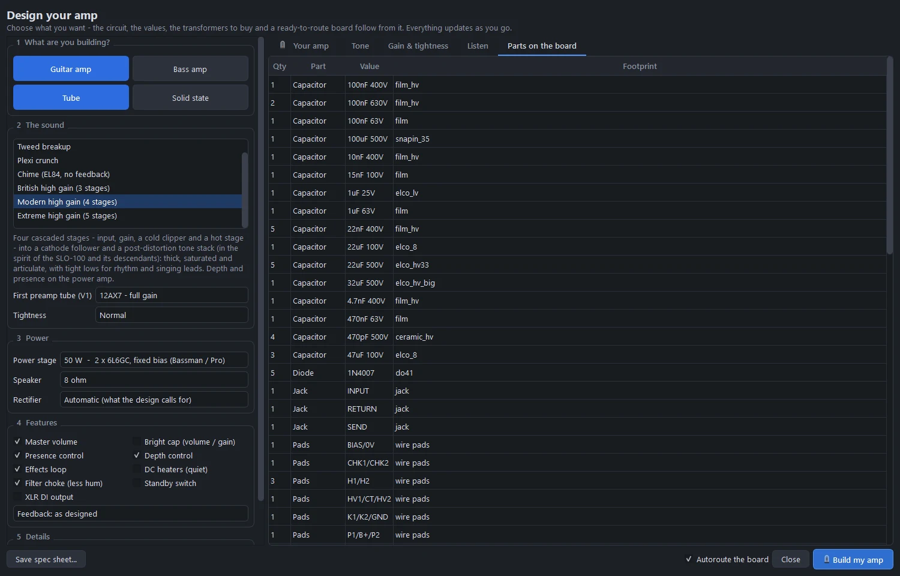The width and height of the screenshot is (900, 576).
Task: Go to the Gain & tightness tab
Action: pyautogui.click(x=418, y=46)
